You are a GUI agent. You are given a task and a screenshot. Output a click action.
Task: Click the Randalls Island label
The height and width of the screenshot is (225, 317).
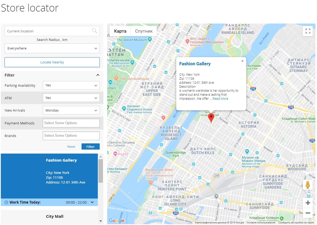[238, 29]
